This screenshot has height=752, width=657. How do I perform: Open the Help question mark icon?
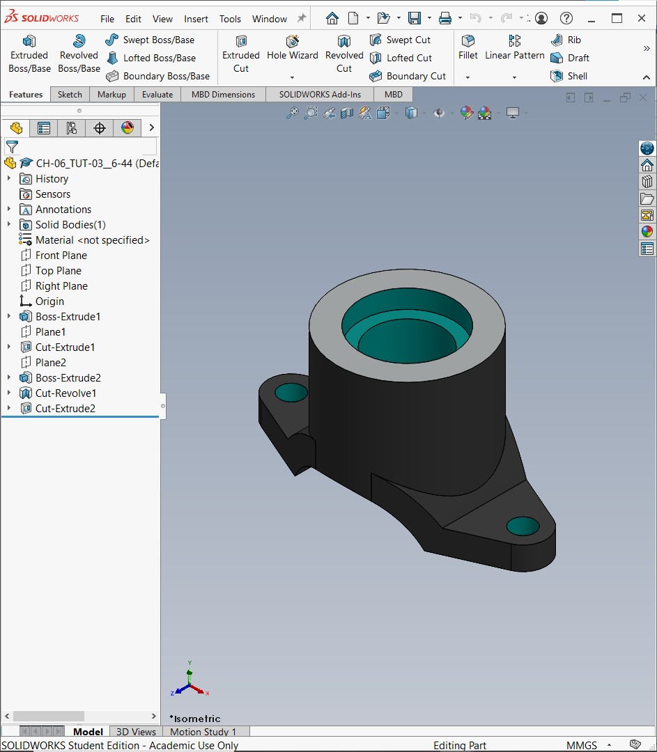click(566, 18)
